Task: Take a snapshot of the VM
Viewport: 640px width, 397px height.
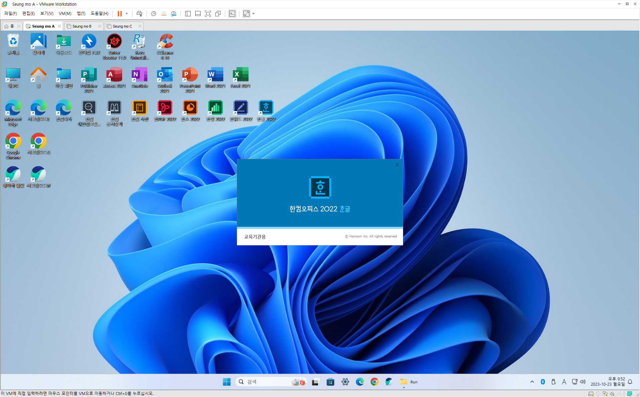Action: pyautogui.click(x=153, y=14)
